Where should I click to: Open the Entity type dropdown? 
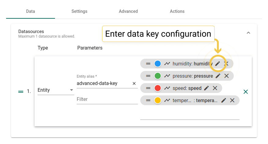click(56, 90)
